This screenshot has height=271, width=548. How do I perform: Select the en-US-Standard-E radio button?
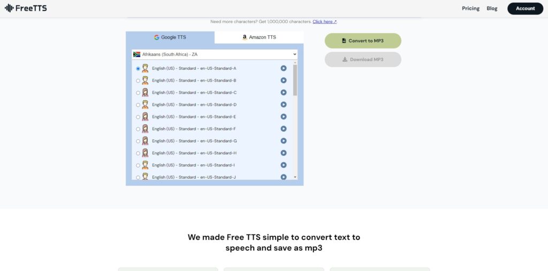[x=138, y=117]
